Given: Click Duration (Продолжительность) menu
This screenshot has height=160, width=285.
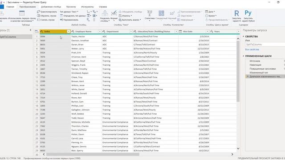Looking at the screenshot, I should [x=217, y=20].
